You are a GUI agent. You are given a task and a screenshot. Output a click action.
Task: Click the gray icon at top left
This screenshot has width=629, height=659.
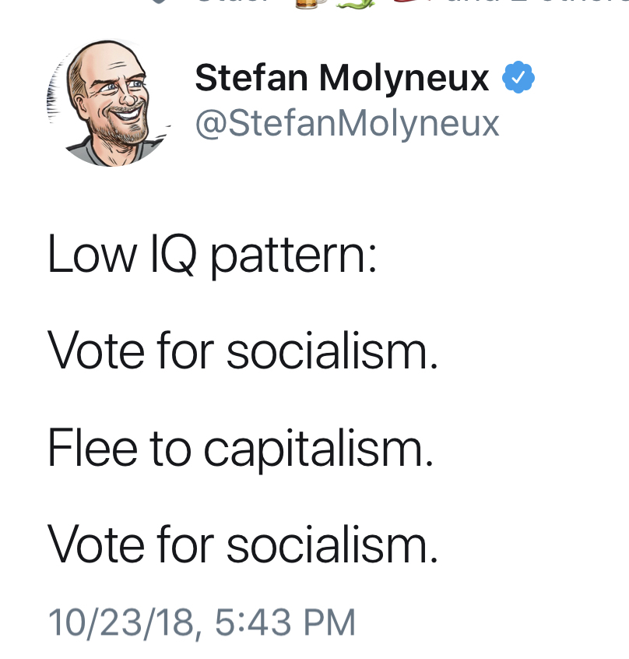[159, 2]
